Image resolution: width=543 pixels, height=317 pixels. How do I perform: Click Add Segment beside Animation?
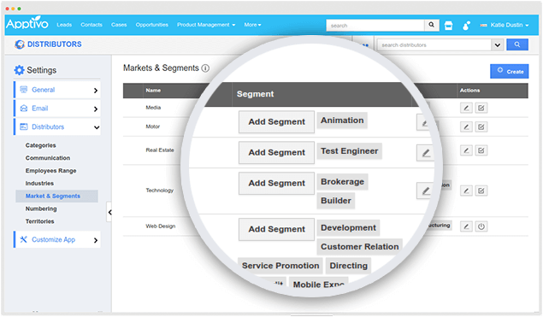tap(276, 122)
